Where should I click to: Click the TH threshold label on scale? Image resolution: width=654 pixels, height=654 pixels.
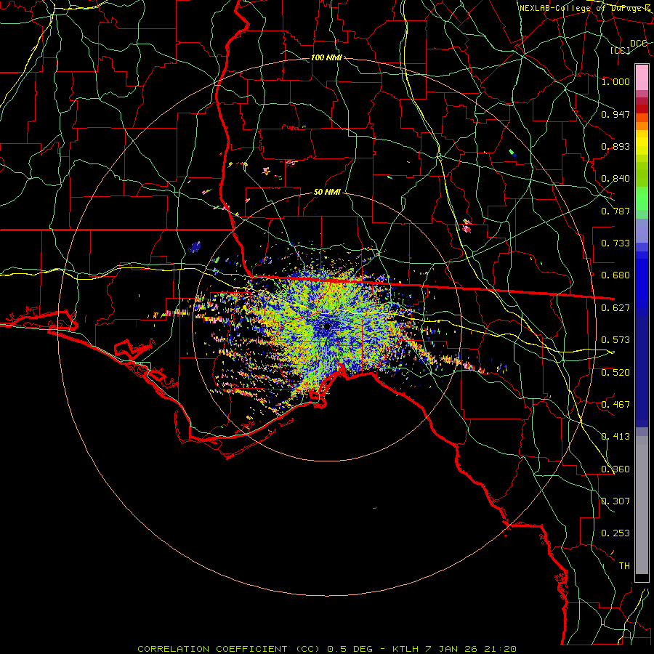(624, 566)
